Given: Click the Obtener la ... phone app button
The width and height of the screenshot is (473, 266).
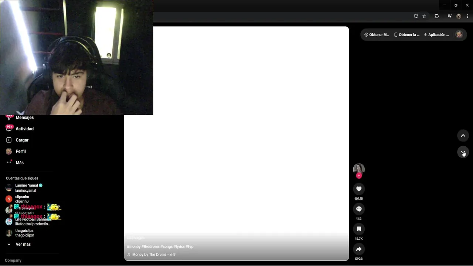Looking at the screenshot, I should coord(406,35).
